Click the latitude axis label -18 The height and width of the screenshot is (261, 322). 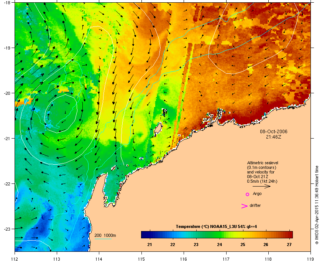(7, 2)
